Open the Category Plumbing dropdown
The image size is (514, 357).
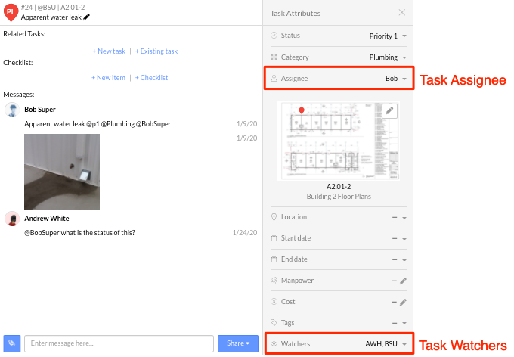(x=405, y=57)
